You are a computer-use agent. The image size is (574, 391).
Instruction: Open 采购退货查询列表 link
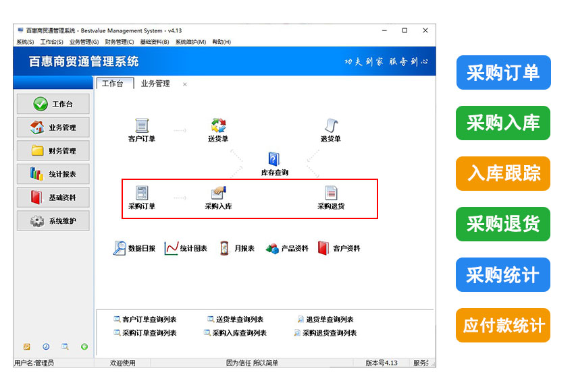tap(325, 333)
